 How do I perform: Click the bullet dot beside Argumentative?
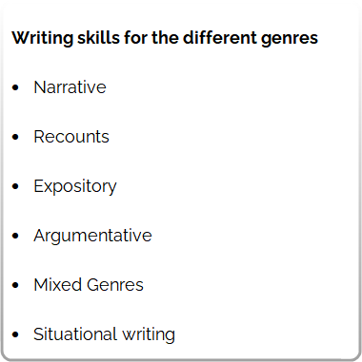[15, 236]
